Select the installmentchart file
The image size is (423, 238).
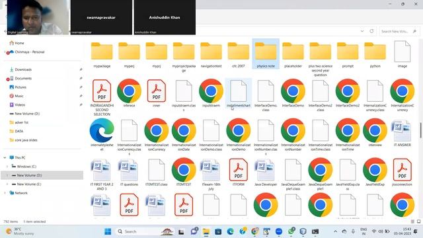239,93
